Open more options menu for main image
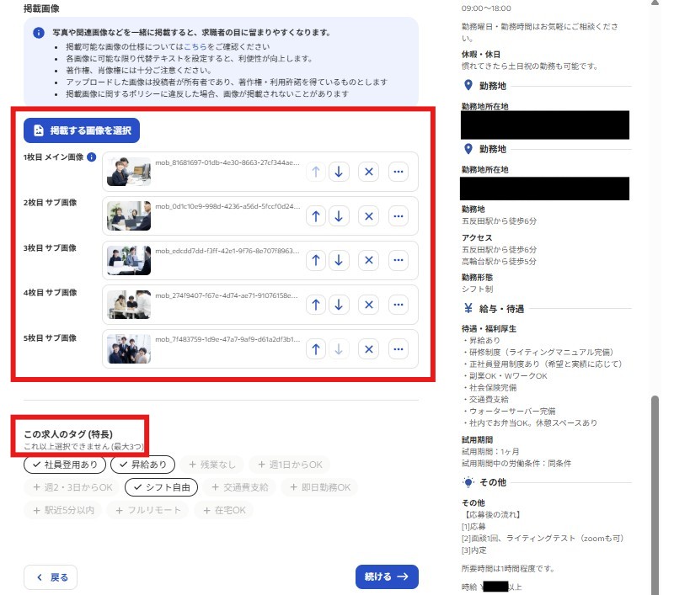This screenshot has height=595, width=674. [x=398, y=173]
